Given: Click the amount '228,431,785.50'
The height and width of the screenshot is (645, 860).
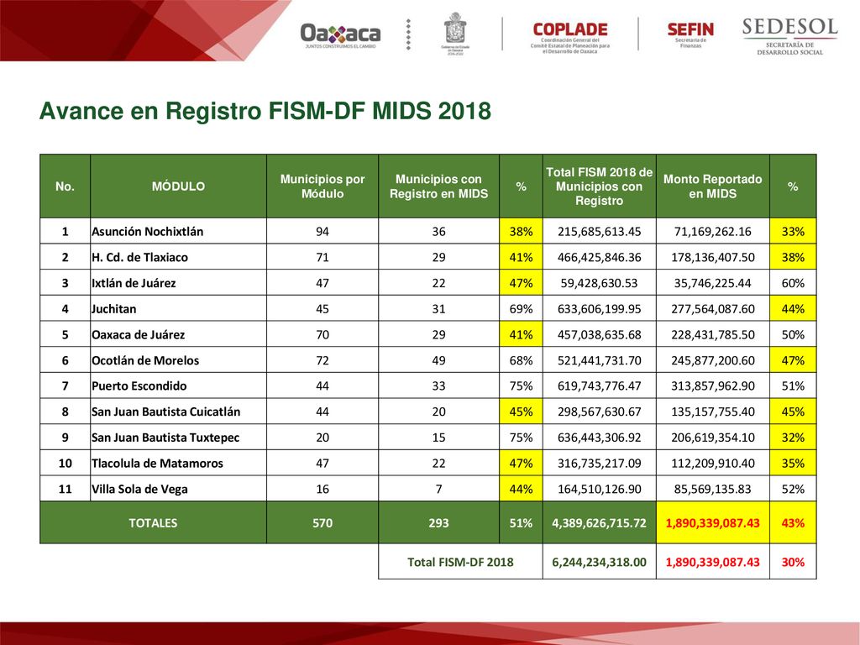Looking at the screenshot, I should pos(712,334).
